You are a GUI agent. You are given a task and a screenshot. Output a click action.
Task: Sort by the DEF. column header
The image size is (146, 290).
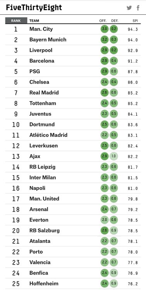[115, 21]
